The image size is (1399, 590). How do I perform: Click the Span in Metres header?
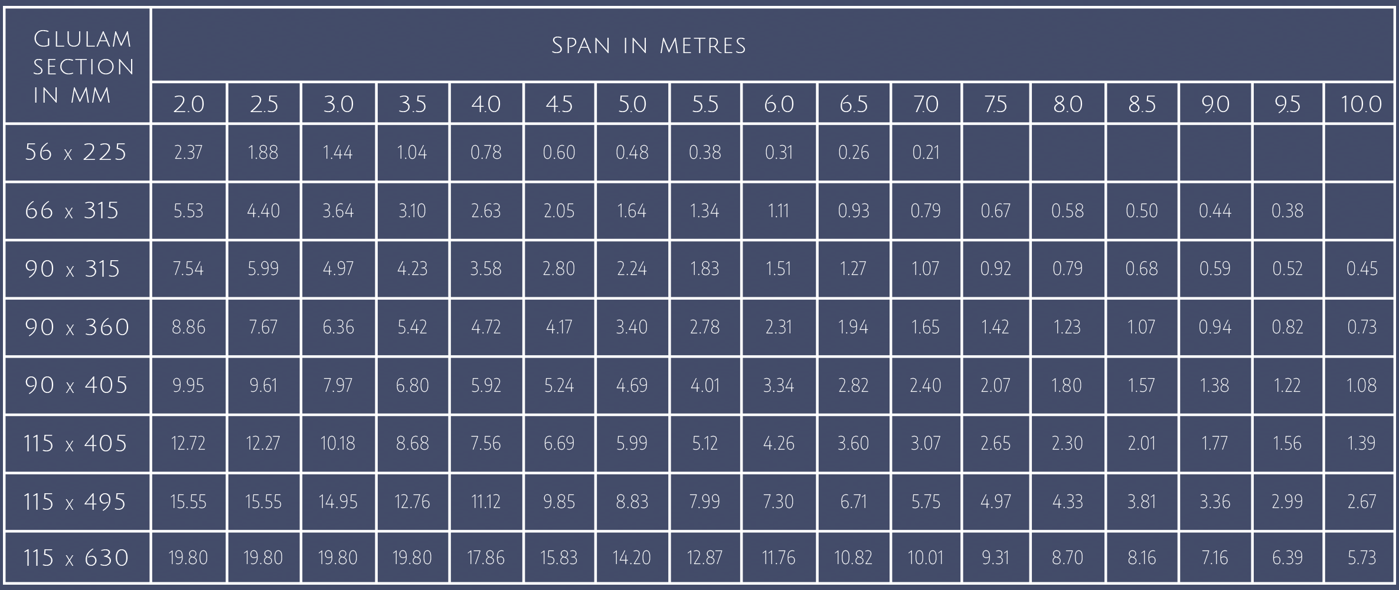pos(648,45)
